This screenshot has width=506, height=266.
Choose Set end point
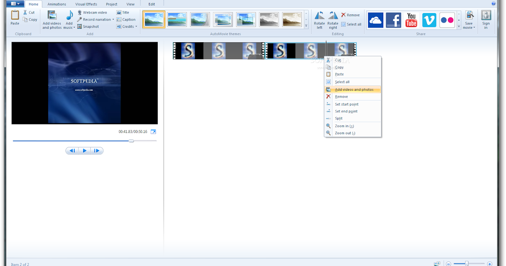tap(353, 111)
